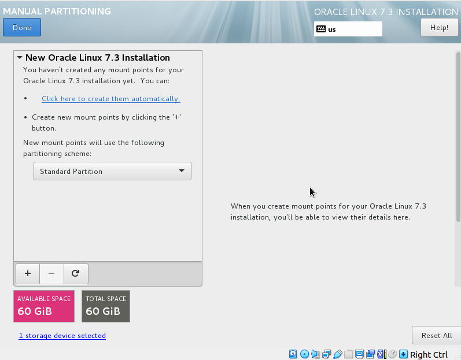Click the MANUAL PARTITIONING title text
The width and height of the screenshot is (461, 360).
[57, 11]
